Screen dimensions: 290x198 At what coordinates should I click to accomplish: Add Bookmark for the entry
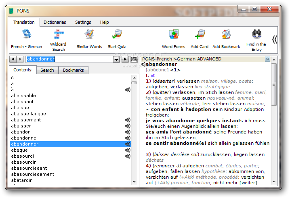click(x=226, y=39)
